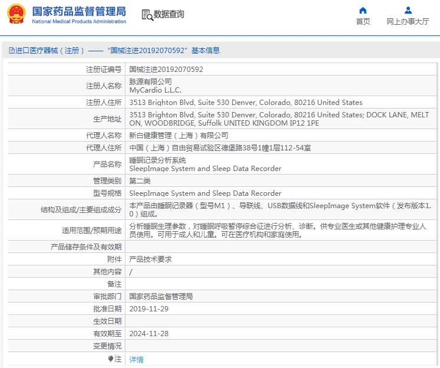
Task: Click the 注册人住所 Brighton Blvd address
Action: point(246,103)
